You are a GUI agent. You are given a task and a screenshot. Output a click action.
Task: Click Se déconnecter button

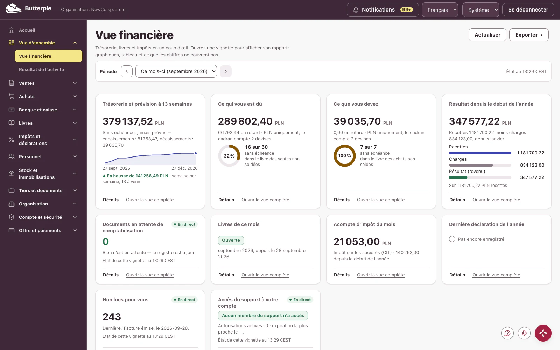click(x=528, y=10)
